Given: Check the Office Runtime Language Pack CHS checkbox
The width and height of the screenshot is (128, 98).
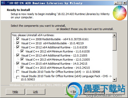Looking at the screenshot, I should tap(18, 77).
